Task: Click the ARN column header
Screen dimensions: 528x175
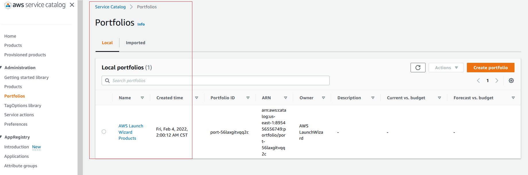Action: coord(266,98)
